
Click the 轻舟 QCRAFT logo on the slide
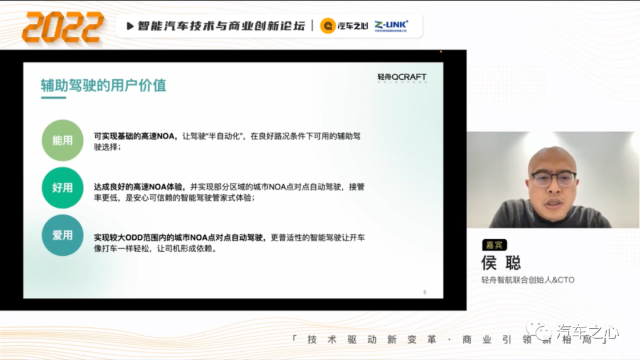[402, 77]
